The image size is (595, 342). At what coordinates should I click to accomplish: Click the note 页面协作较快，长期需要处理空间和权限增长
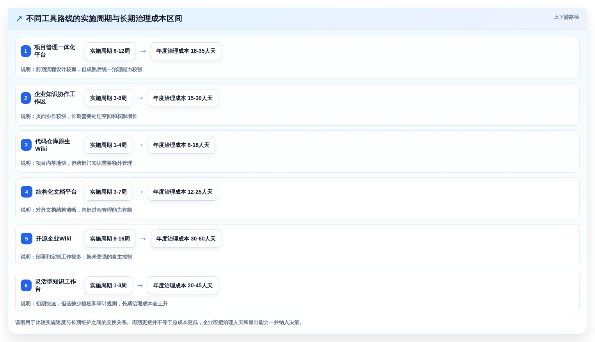[87, 116]
